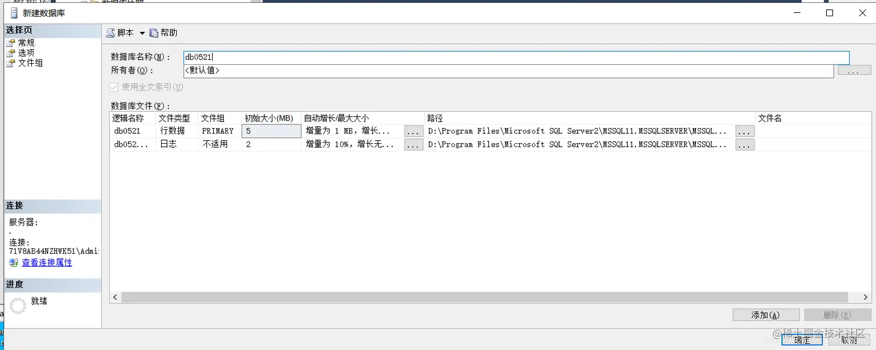The width and height of the screenshot is (876, 350).
Task: Close the 新建数据库 dialog
Action: 862,13
